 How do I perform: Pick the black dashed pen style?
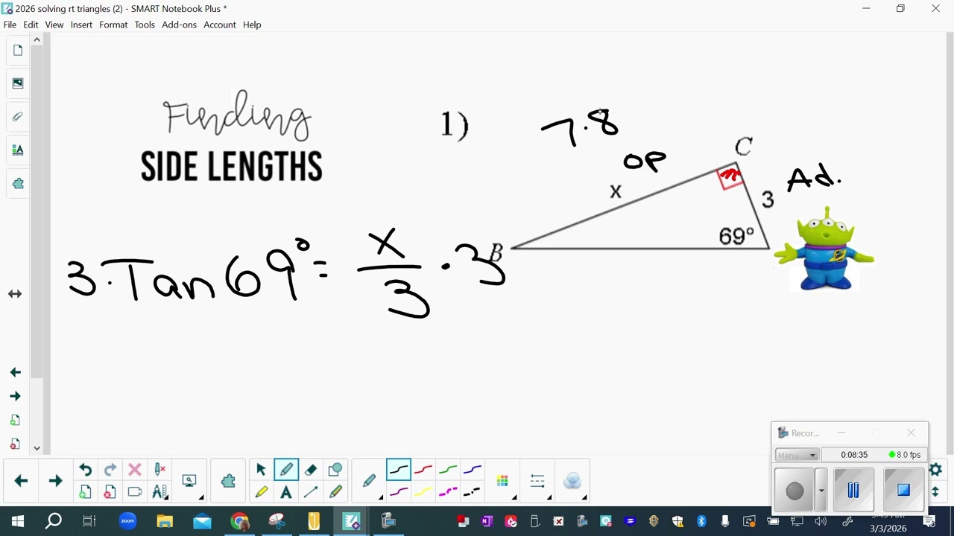click(x=473, y=492)
